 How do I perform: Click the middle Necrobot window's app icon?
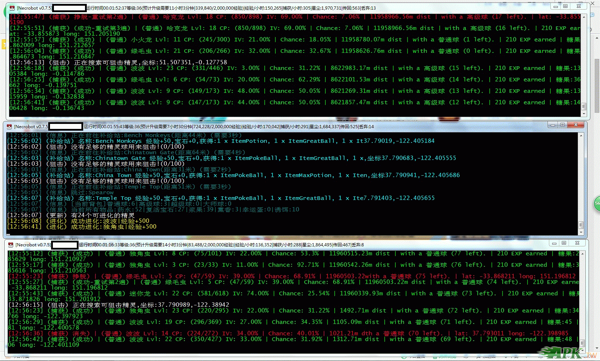pyautogui.click(x=9, y=126)
